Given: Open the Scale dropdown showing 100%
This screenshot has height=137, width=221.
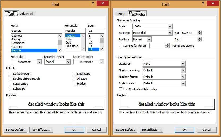Looking at the screenshot, I should pos(170,26).
